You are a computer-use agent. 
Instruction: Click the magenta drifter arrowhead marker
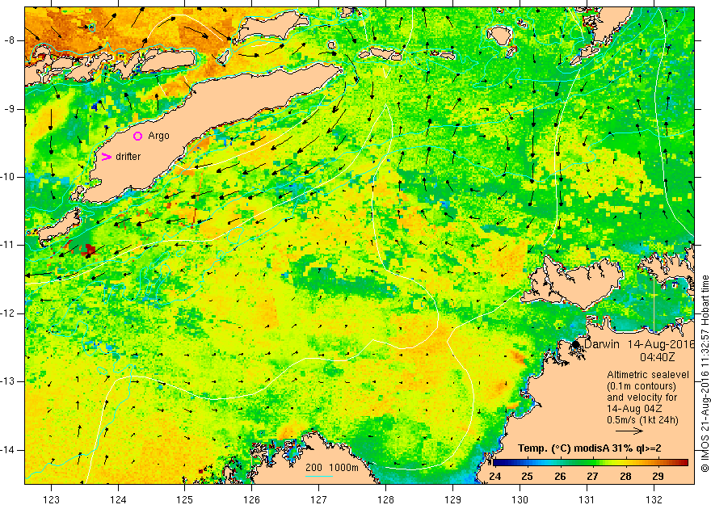[106, 157]
